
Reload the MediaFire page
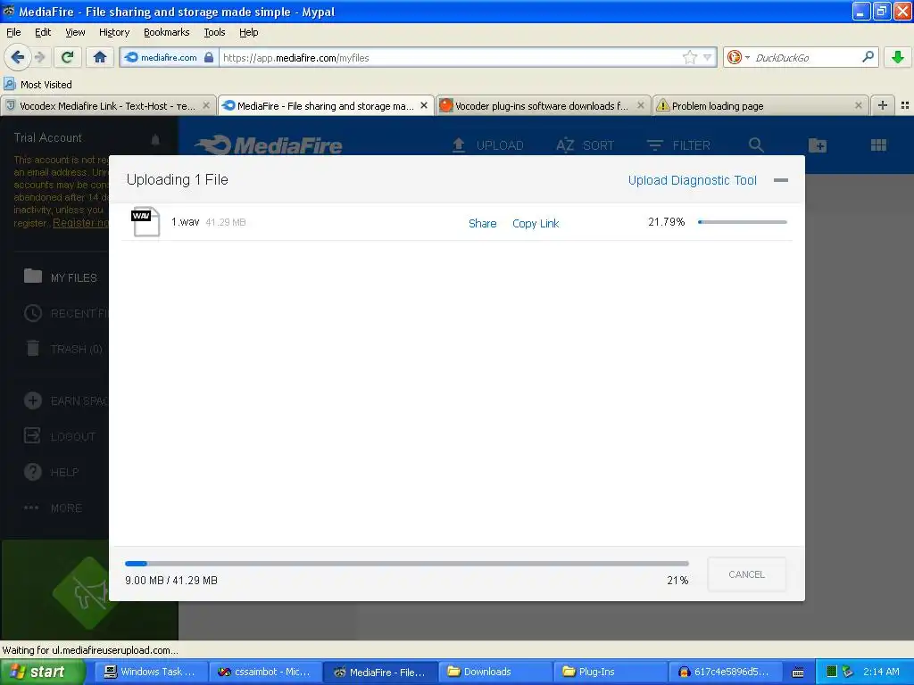click(67, 57)
